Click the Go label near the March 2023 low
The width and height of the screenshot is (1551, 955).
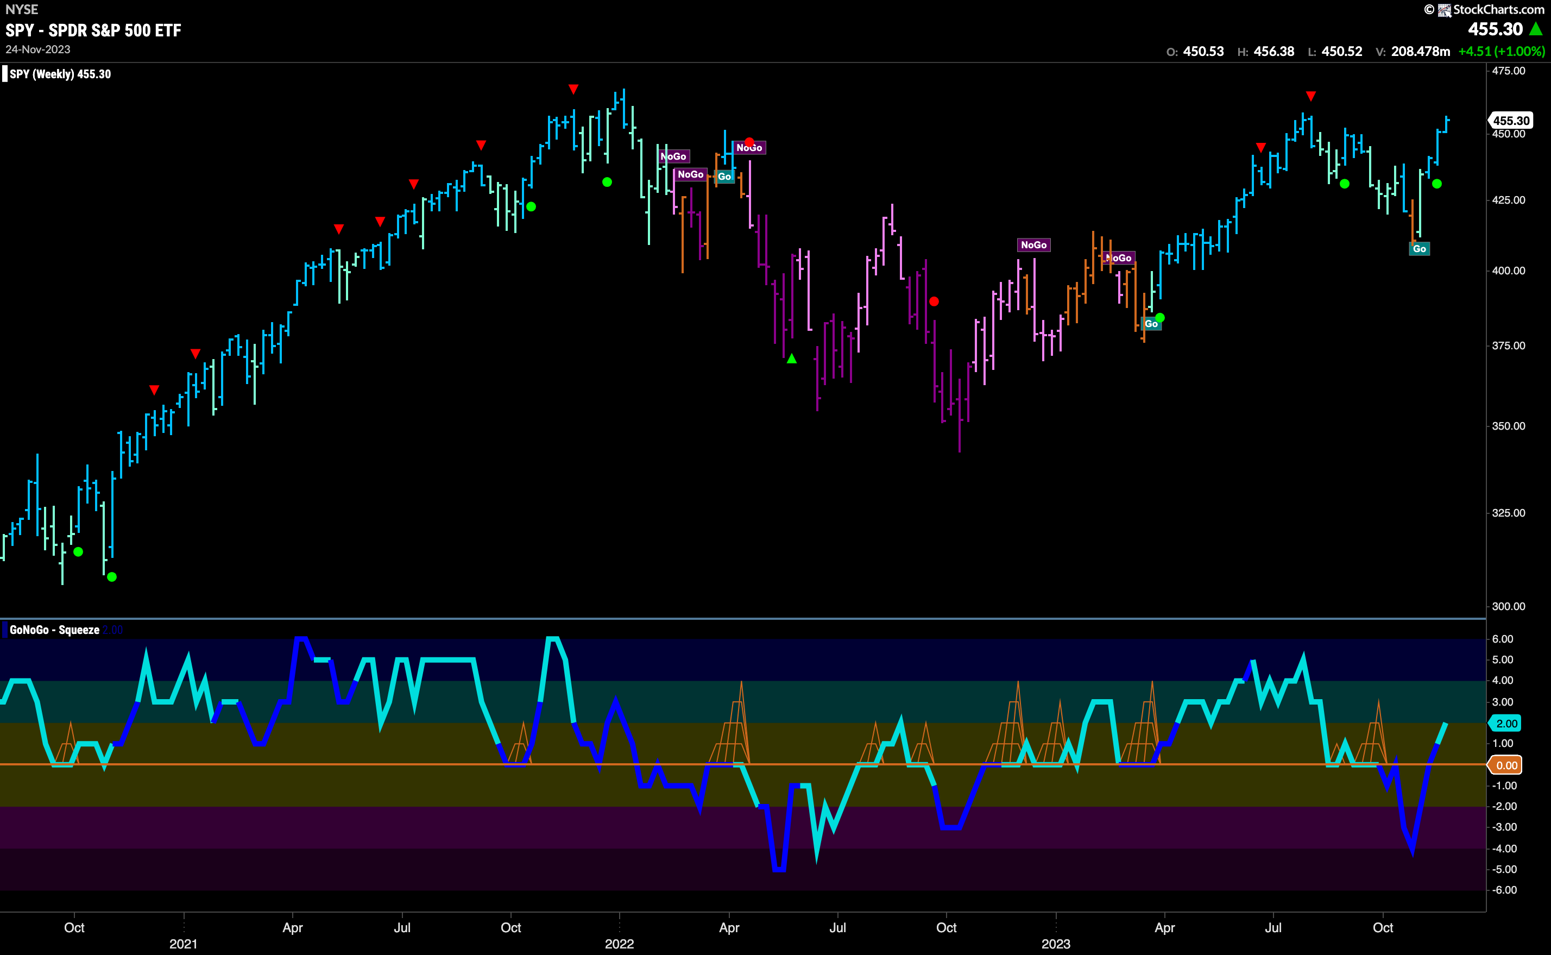click(1151, 324)
